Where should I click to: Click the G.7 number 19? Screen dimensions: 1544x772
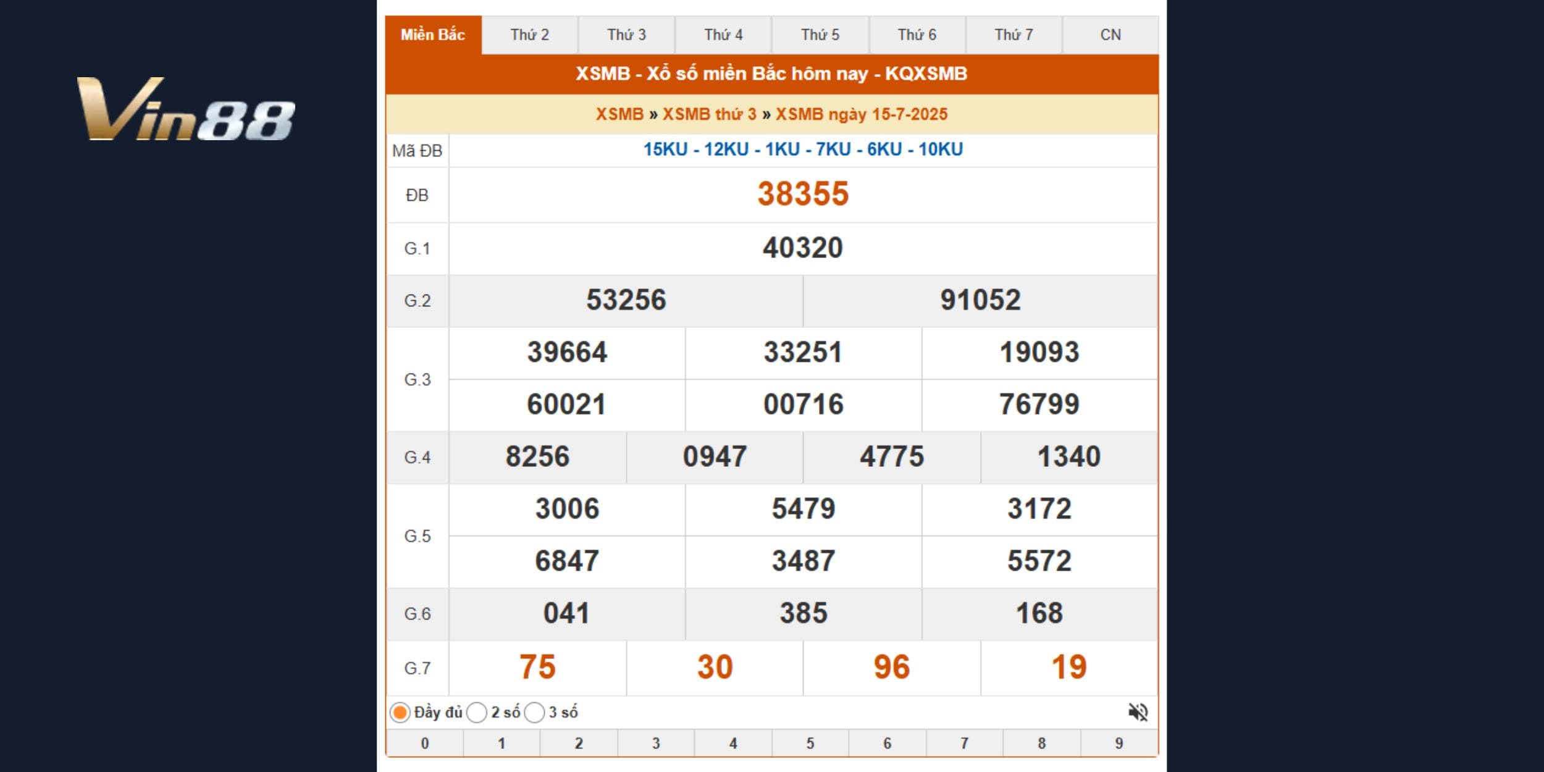pyautogui.click(x=1069, y=667)
